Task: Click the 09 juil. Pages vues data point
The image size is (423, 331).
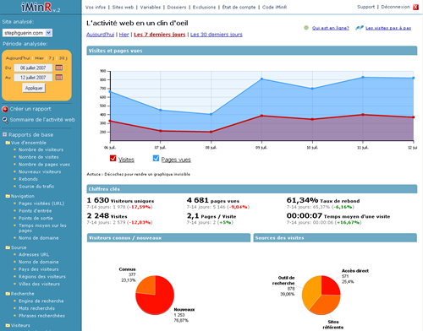Action: coord(261,79)
